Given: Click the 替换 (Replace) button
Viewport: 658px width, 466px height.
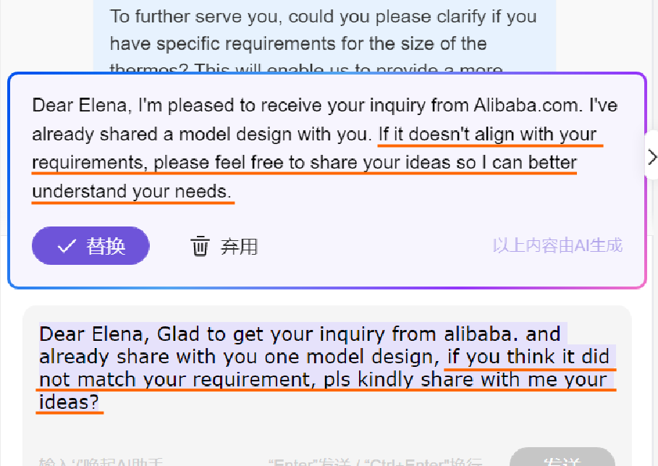Looking at the screenshot, I should [90, 246].
